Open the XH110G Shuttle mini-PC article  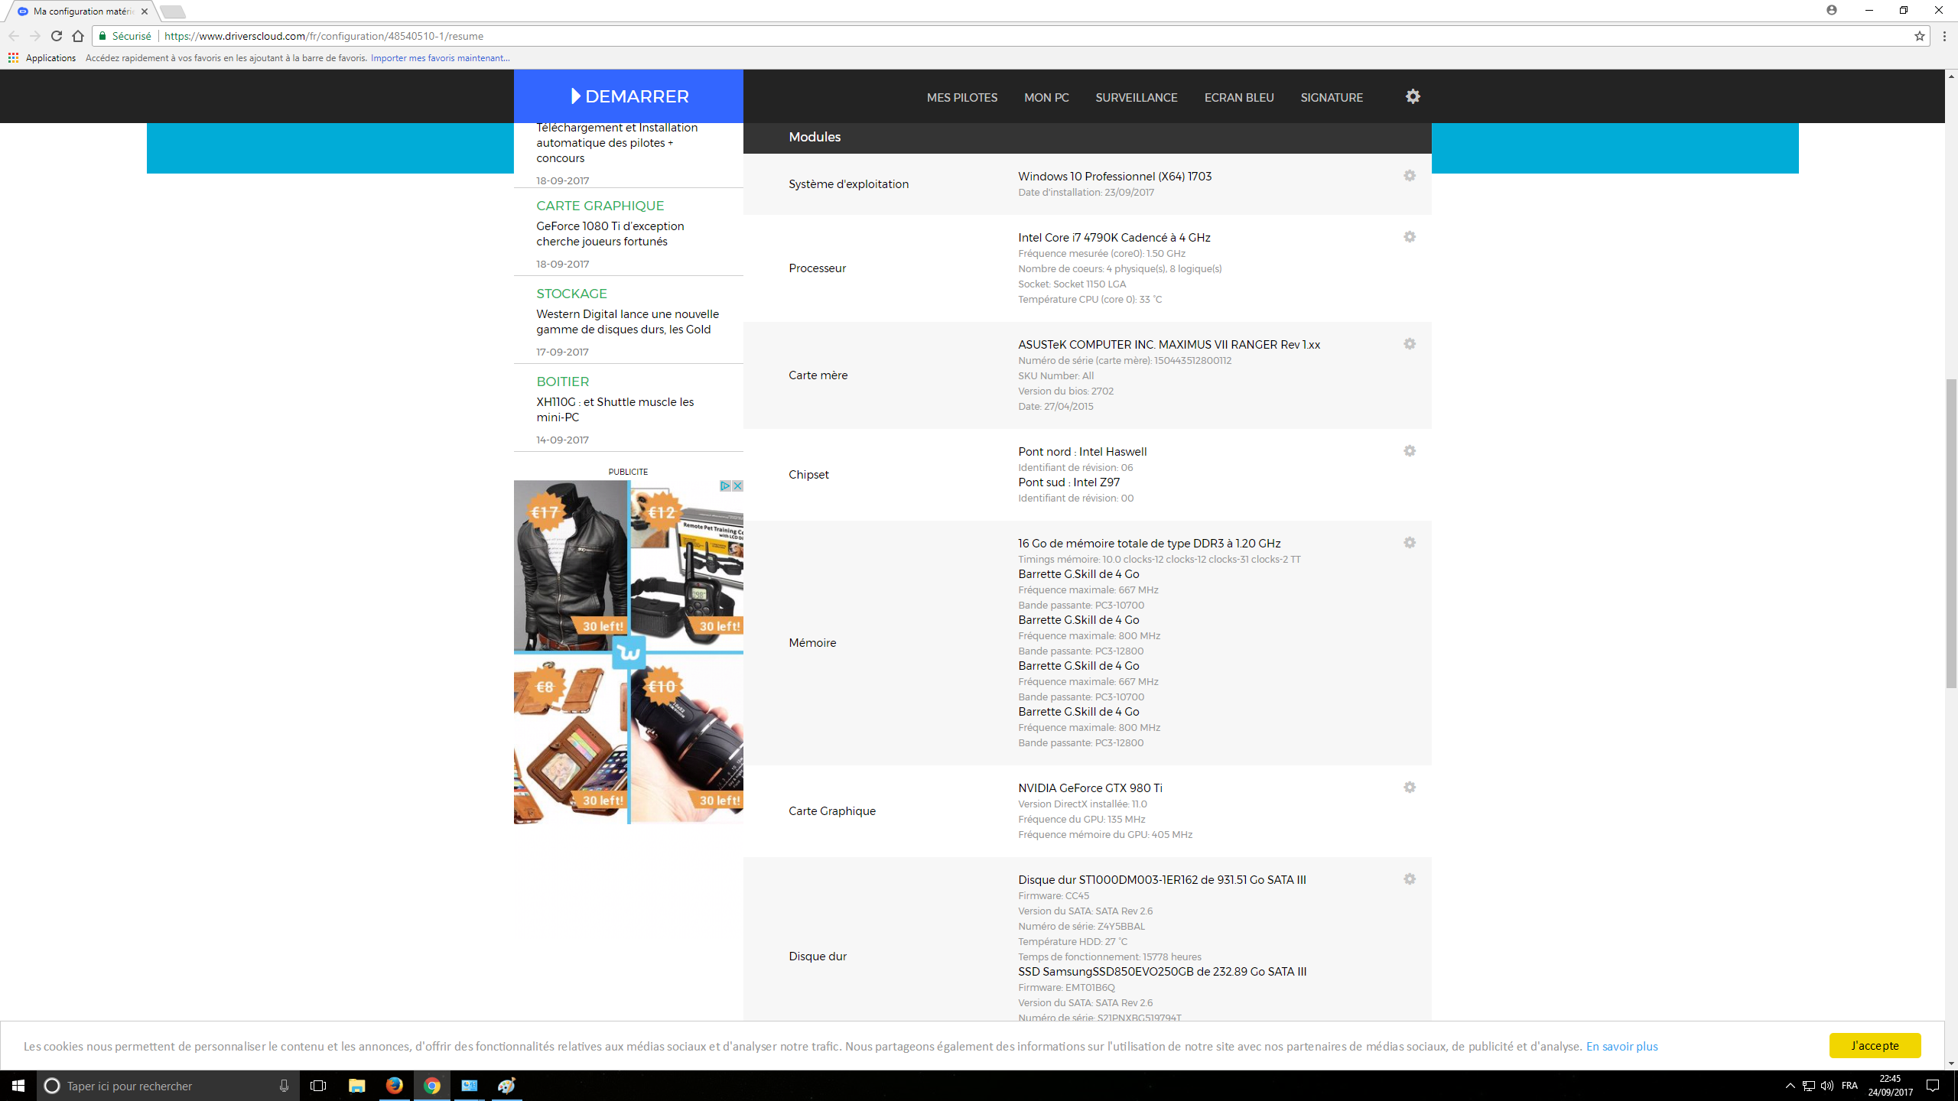(x=615, y=410)
